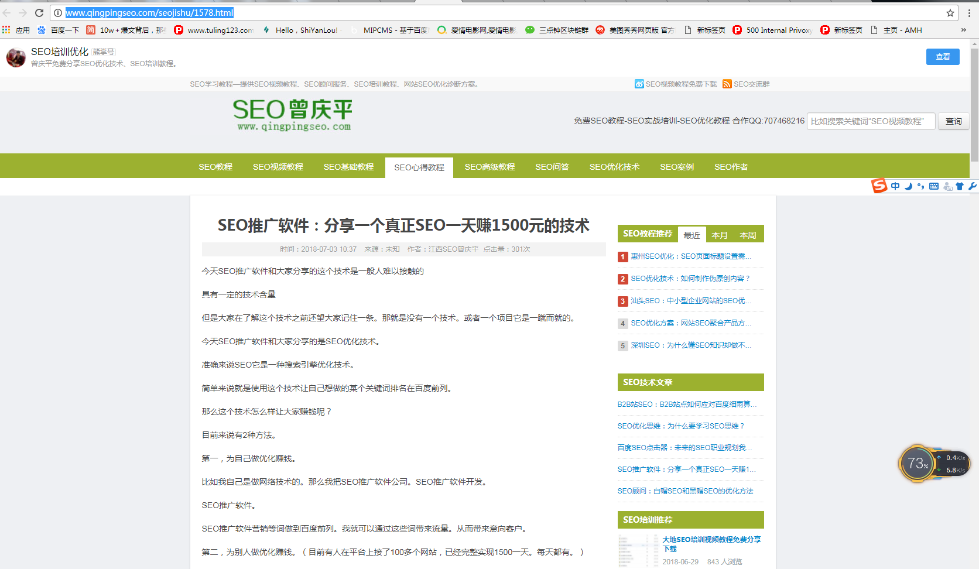Toggle Sogou half/full-width moon icon
Image resolution: width=979 pixels, height=569 pixels.
908,186
